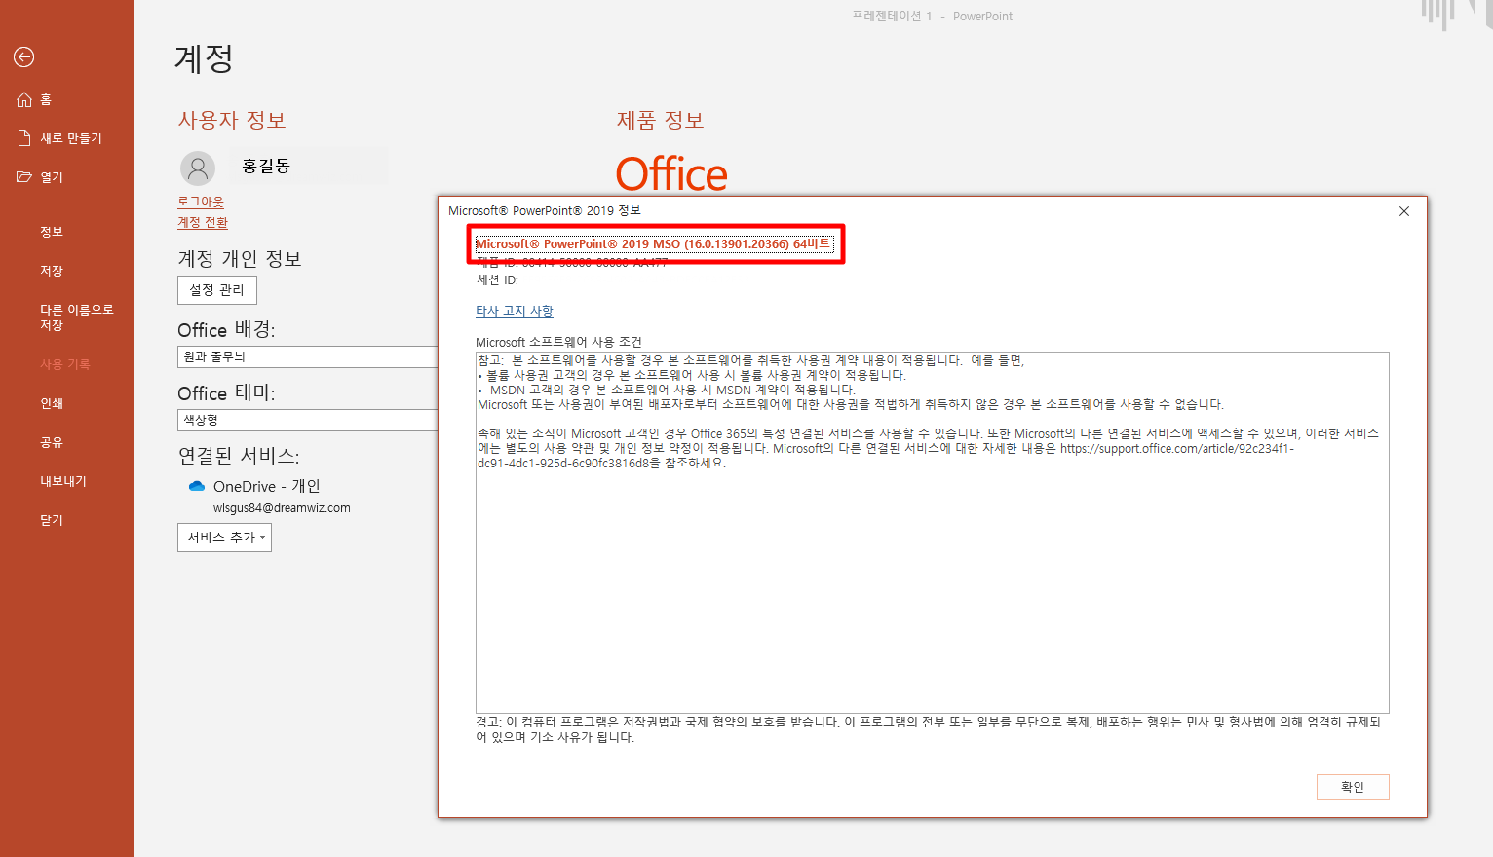This screenshot has height=857, width=1493.
Task: Open the Office 테마 dropdown
Action: pos(307,420)
